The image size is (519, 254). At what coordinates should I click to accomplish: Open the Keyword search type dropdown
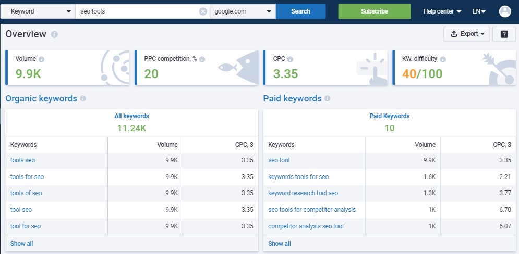pyautogui.click(x=38, y=11)
